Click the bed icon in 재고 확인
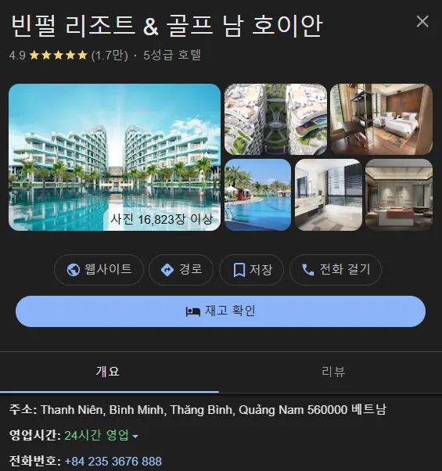Image resolution: width=442 pixels, height=471 pixels. click(x=193, y=311)
